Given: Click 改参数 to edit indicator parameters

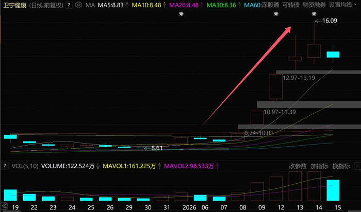Looking at the screenshot, I should pyautogui.click(x=298, y=166).
